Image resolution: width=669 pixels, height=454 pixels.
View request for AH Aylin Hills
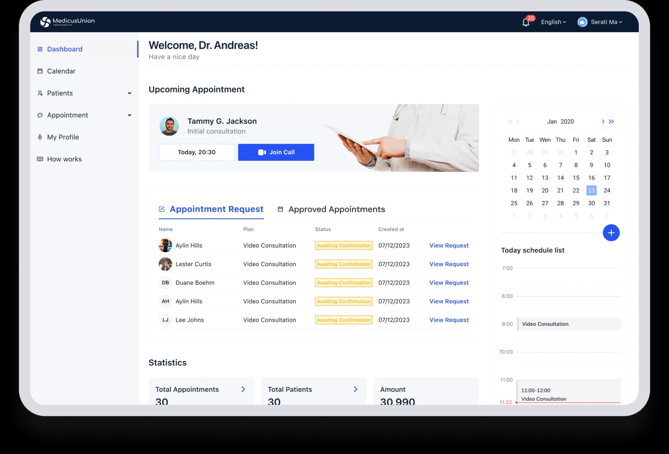(x=449, y=301)
